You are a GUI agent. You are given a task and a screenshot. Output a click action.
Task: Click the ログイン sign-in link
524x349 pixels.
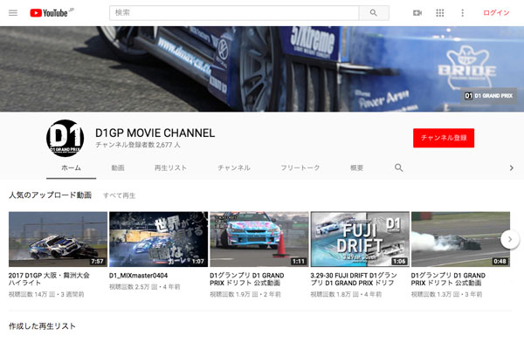pyautogui.click(x=496, y=13)
